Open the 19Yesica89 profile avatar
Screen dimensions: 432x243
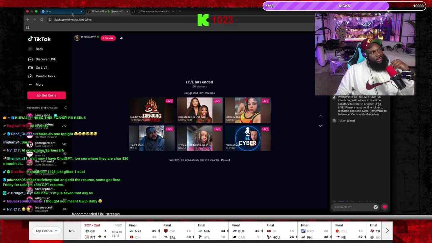(x=77, y=38)
